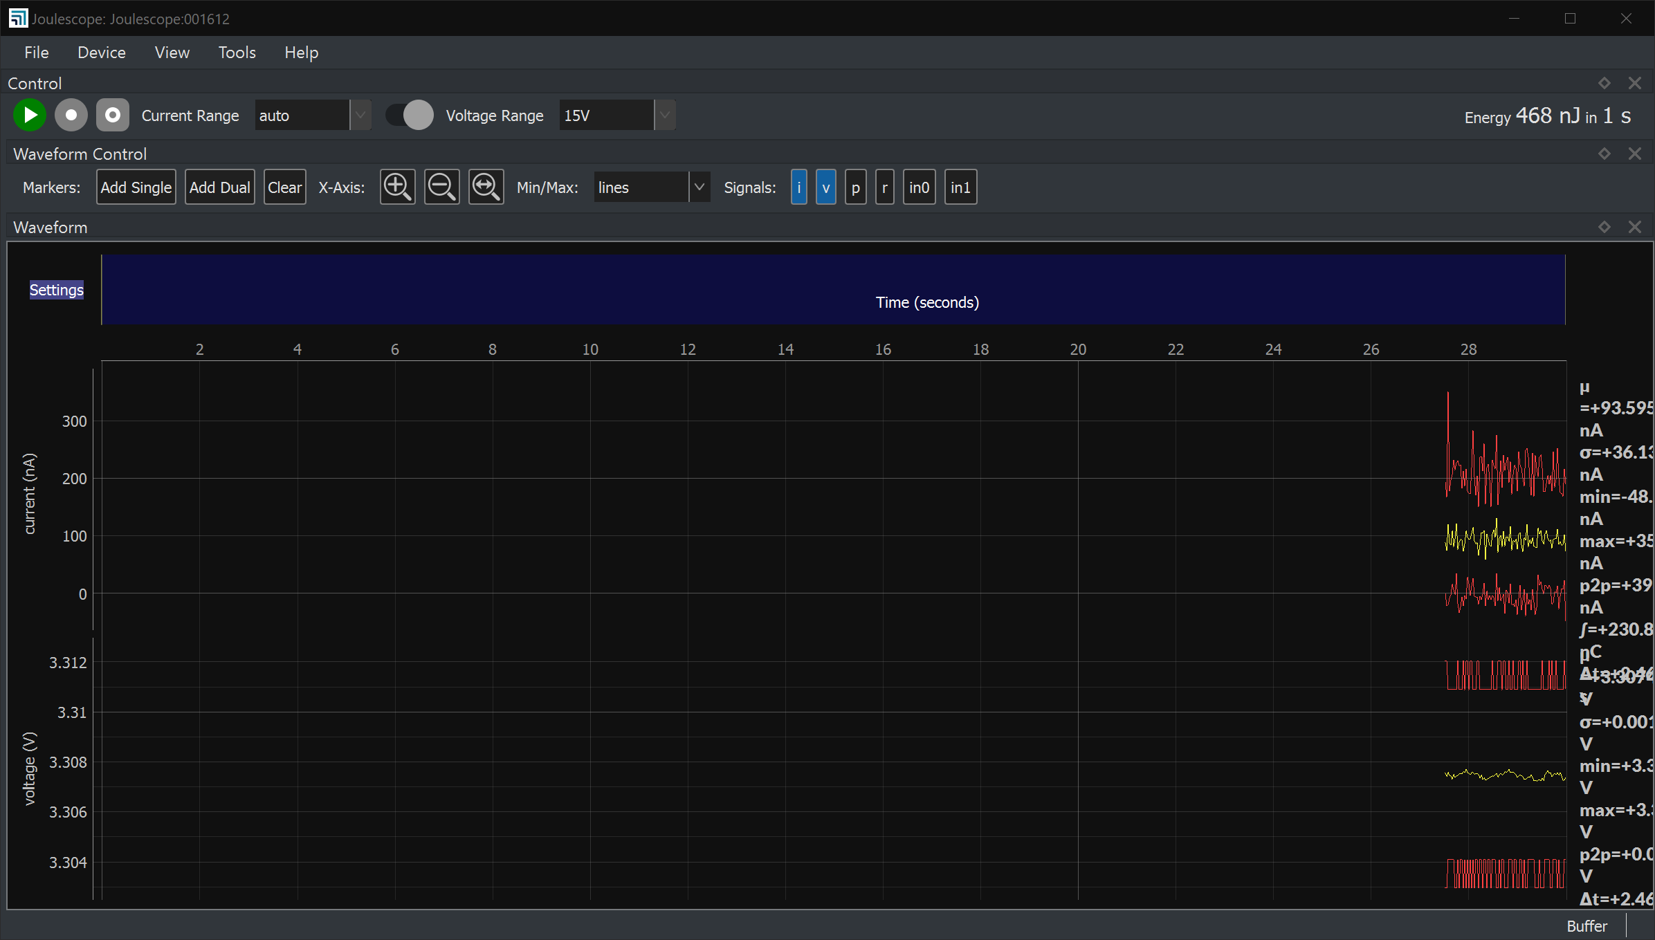Open the Tools menu
The width and height of the screenshot is (1655, 940).
[x=236, y=52]
